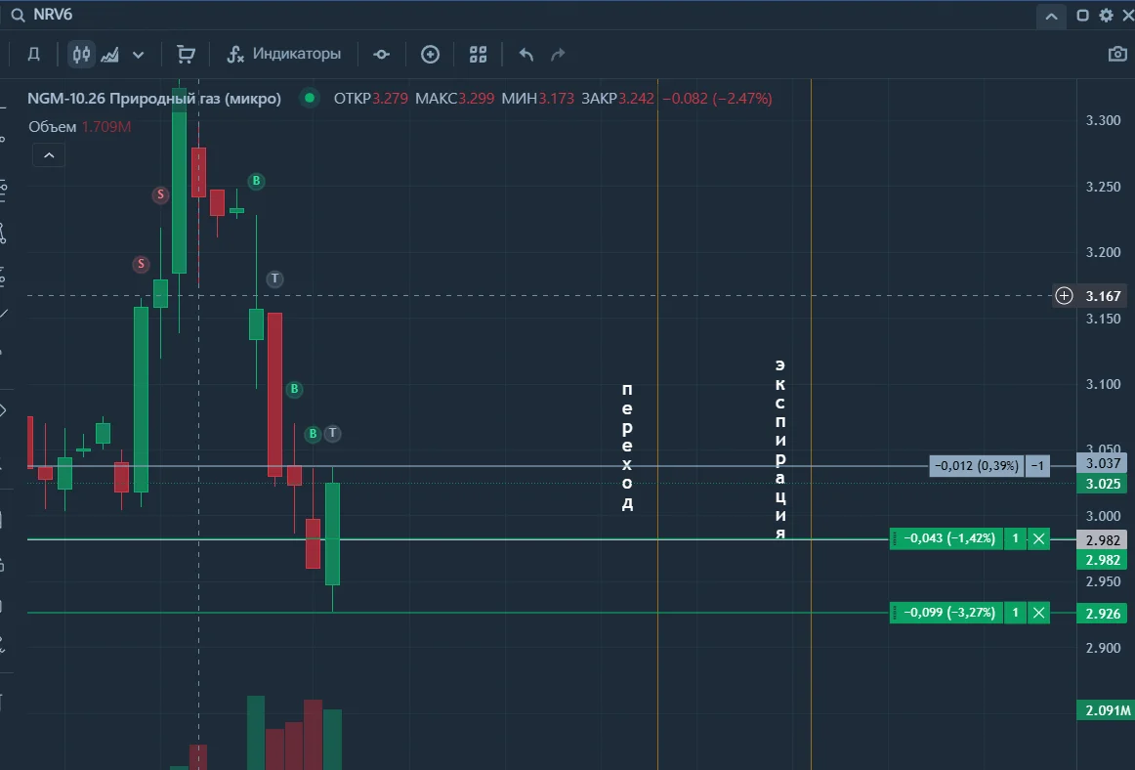1135x770 pixels.
Task: Cancel the order at 2.926 with X
Action: (x=1038, y=613)
